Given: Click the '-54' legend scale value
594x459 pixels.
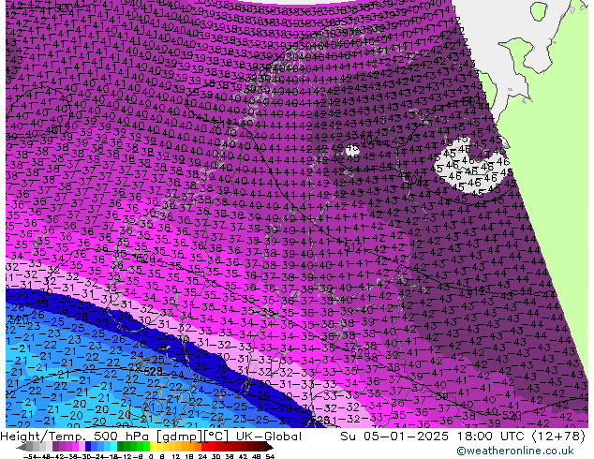Looking at the screenshot, I should point(30,457).
